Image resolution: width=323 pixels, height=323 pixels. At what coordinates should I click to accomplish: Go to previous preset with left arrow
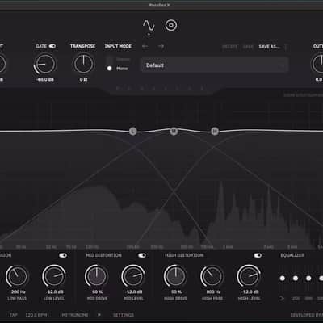[145, 46]
